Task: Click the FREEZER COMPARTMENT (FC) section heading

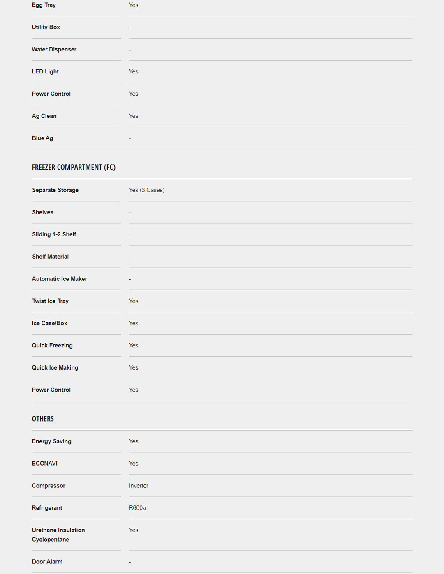Action: point(74,167)
